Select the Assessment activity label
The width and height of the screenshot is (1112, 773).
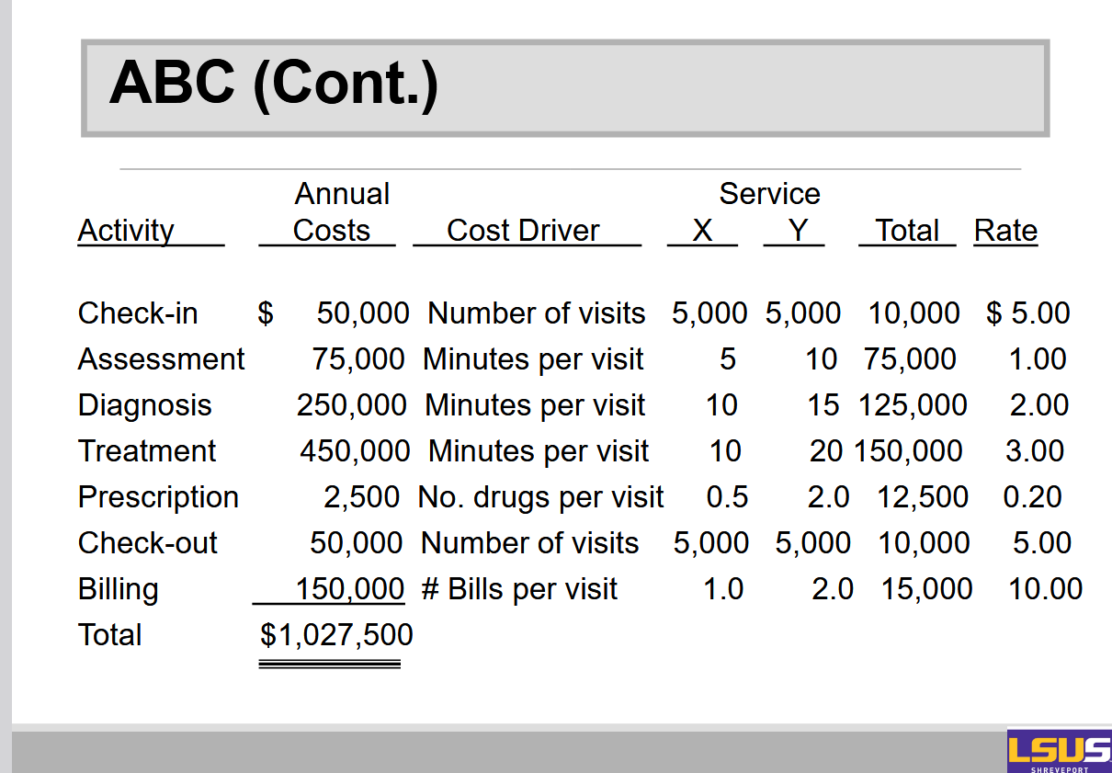point(161,359)
